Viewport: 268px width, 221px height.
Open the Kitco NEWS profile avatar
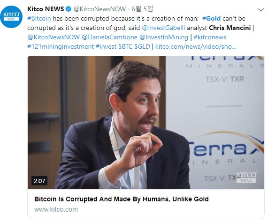tap(11, 17)
